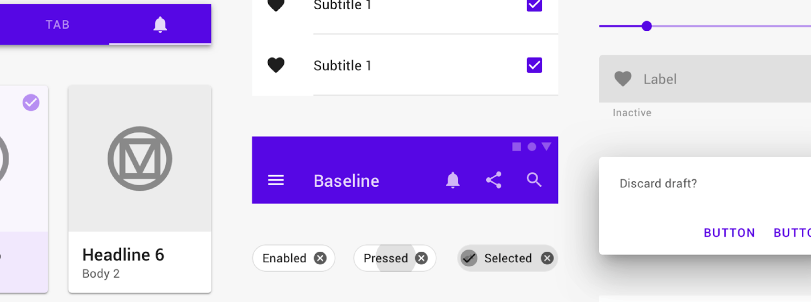Click the triangle status icon atop Baseline bar
811x302 pixels.
click(547, 146)
